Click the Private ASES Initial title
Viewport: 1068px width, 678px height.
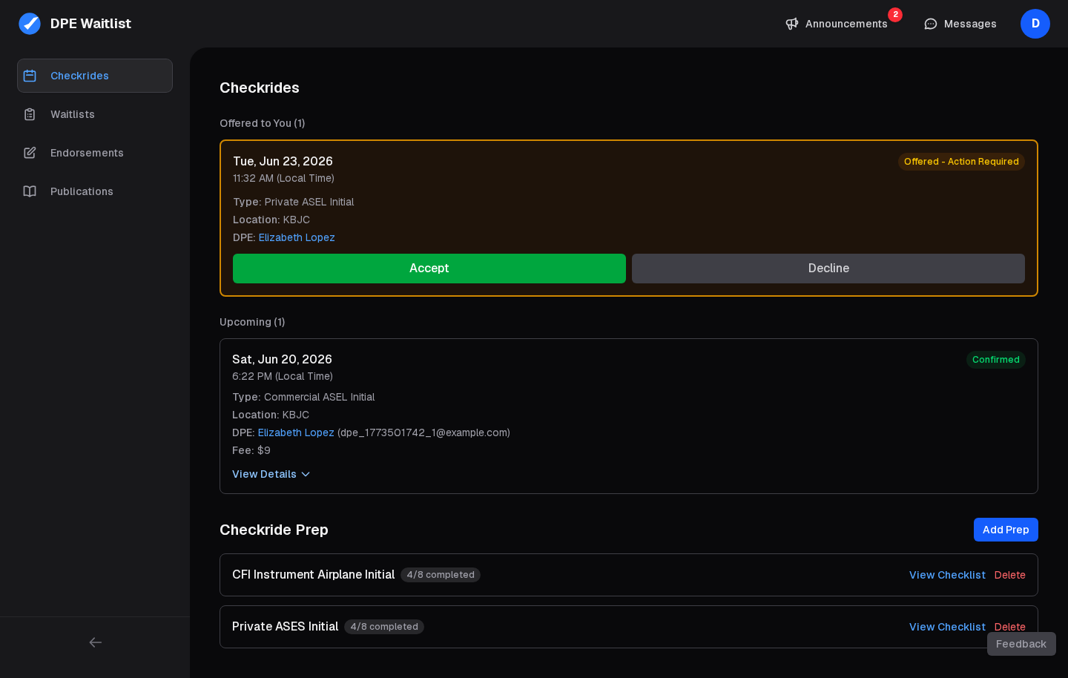[x=285, y=627]
